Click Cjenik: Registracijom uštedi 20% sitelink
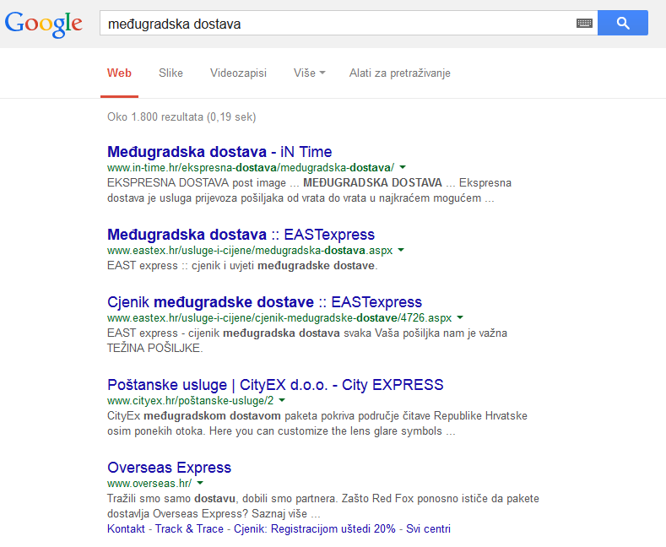 point(314,528)
